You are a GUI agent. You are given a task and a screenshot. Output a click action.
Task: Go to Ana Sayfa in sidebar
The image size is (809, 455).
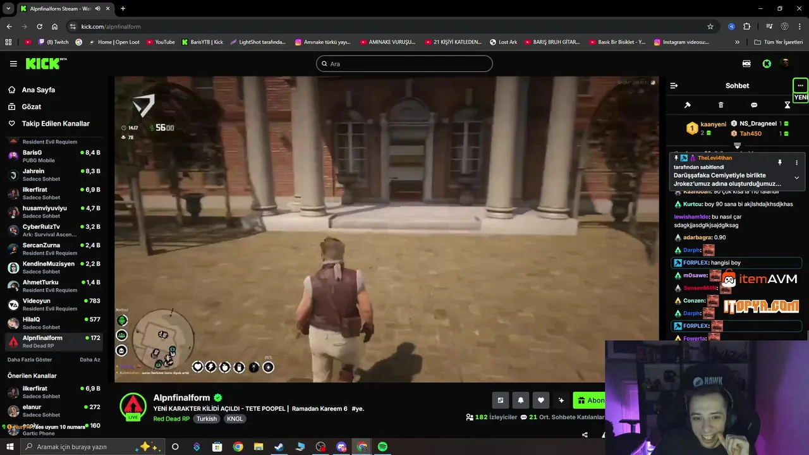[x=38, y=90]
